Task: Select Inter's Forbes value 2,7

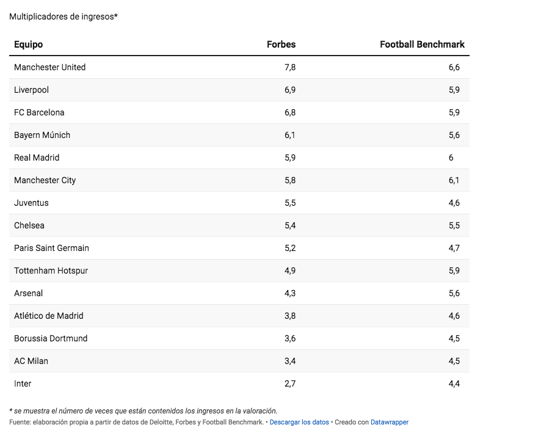Action: point(290,384)
